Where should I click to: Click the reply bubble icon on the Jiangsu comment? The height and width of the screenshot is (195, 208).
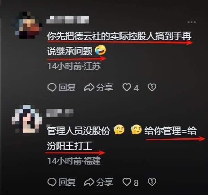(52, 87)
